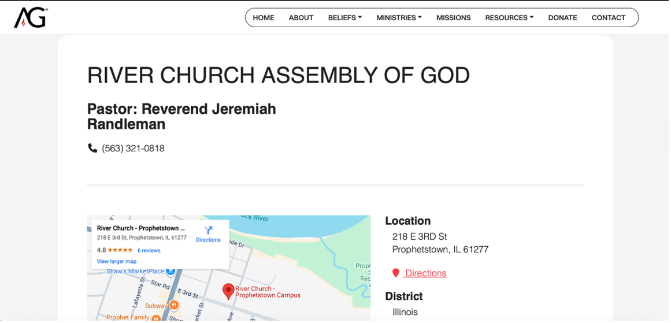Go to the Home page
The image size is (671, 323).
(264, 18)
